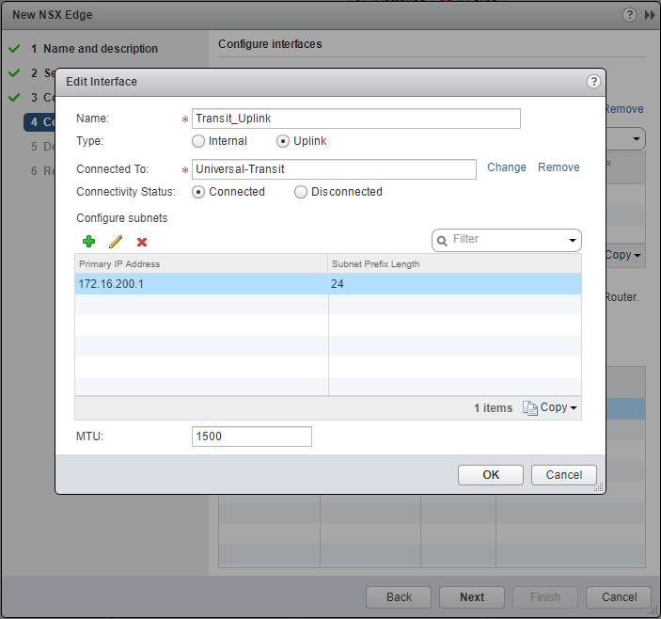Select the Uplink type radio button
This screenshot has height=619, width=661.
[x=282, y=141]
